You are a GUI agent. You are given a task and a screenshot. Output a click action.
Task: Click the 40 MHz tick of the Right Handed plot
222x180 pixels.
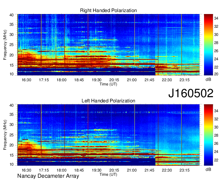(11, 15)
